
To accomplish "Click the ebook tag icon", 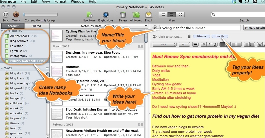I will [x=7, y=108].
